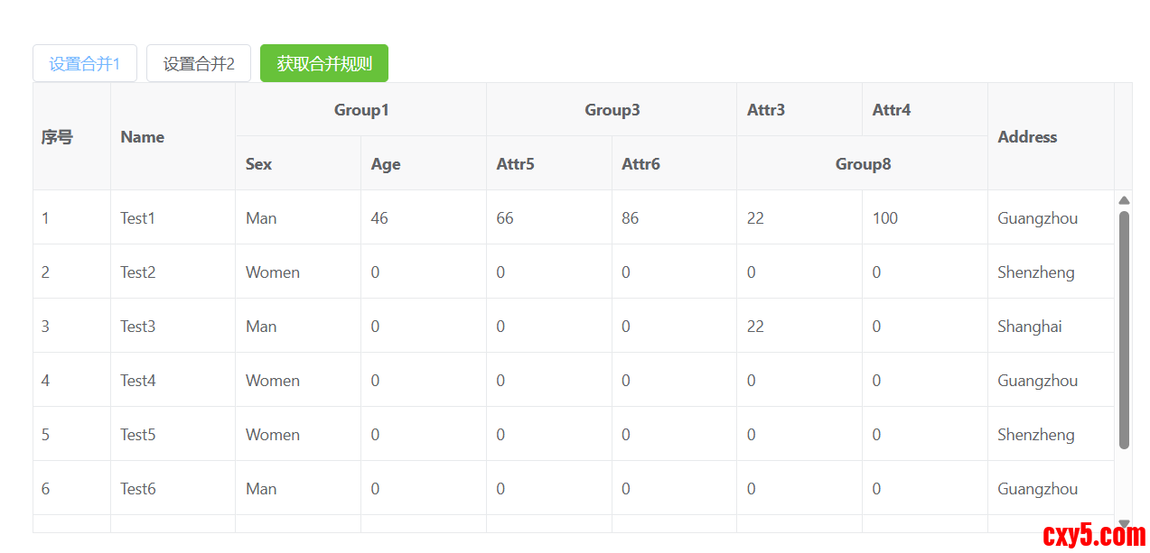Click the 设置合并1 button
Image resolution: width=1150 pixels, height=553 pixels.
[85, 64]
